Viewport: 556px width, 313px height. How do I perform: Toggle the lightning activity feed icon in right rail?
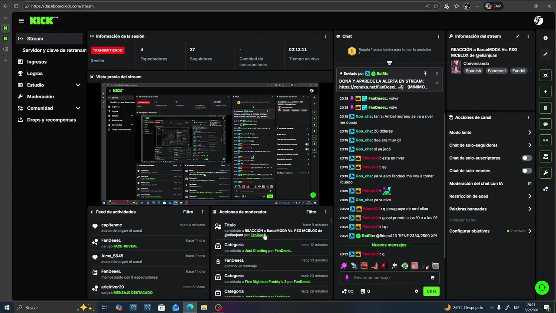[546, 92]
